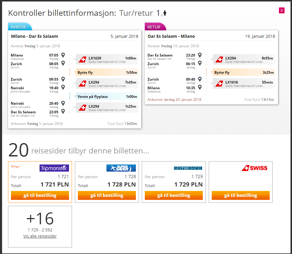Open 'Vis alle reisesider' link
Screen dimensions: 292x254
[x=40, y=236]
